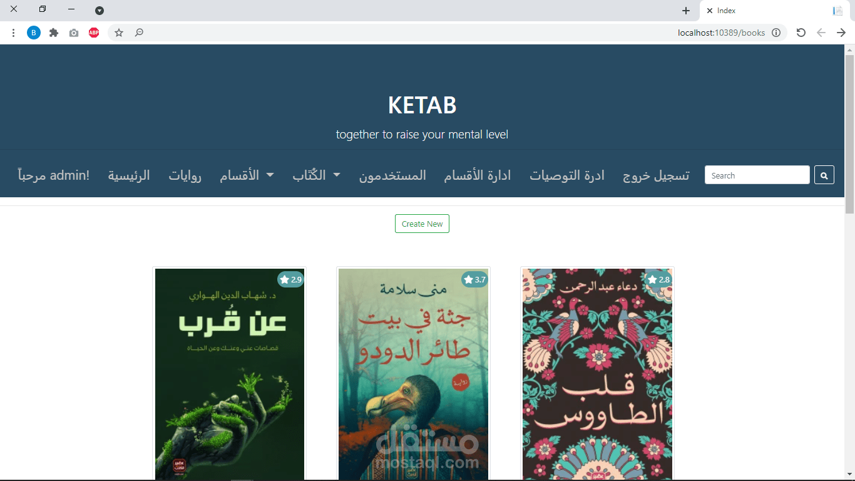Reload the page with the refresh icon

[x=801, y=33]
